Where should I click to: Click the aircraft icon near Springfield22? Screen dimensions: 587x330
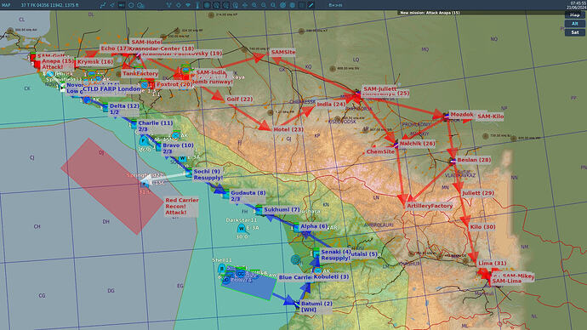click(145, 184)
